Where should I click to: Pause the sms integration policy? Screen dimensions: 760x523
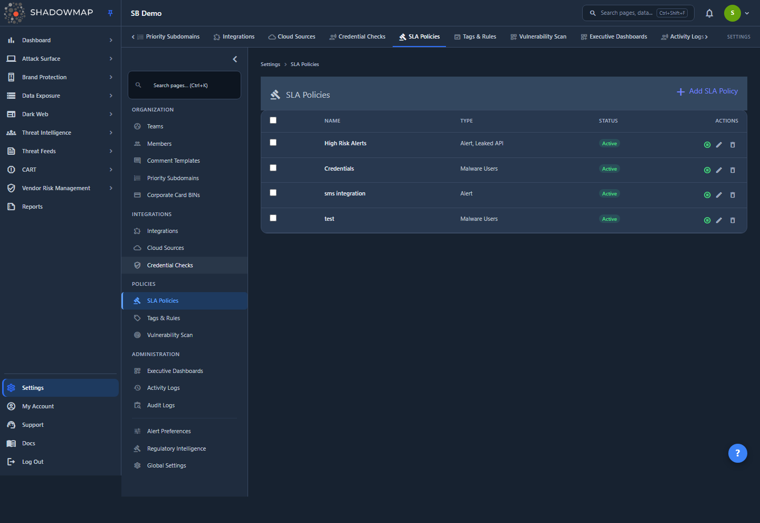point(707,195)
